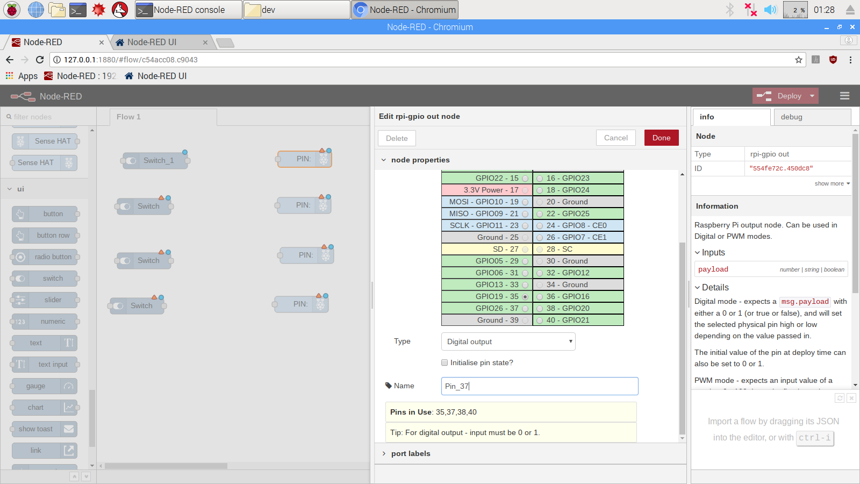The width and height of the screenshot is (860, 484).
Task: Select the button row node in palette
Action: 45,236
